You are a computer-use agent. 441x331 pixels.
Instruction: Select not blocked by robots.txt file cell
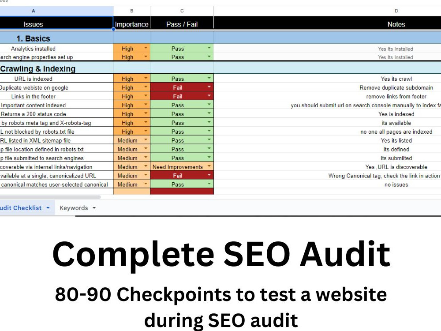[x=56, y=132]
